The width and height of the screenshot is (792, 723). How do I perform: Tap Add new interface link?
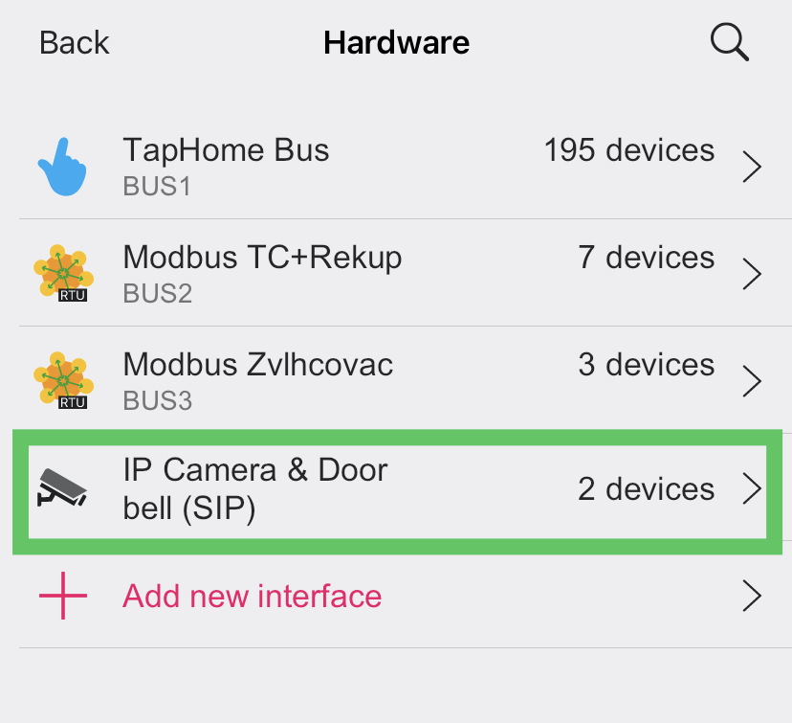coord(253,596)
